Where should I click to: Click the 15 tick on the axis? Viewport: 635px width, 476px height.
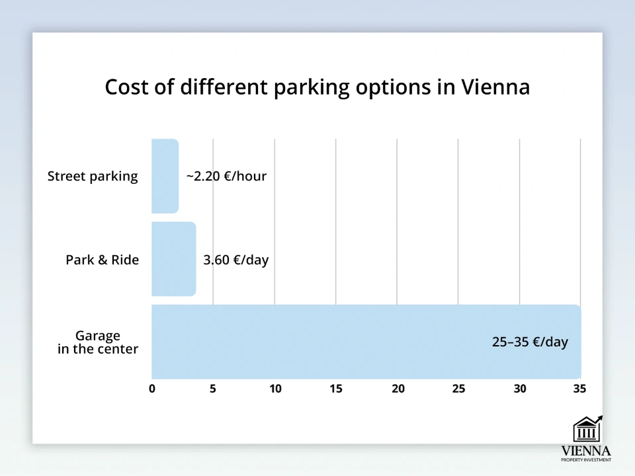pyautogui.click(x=336, y=389)
